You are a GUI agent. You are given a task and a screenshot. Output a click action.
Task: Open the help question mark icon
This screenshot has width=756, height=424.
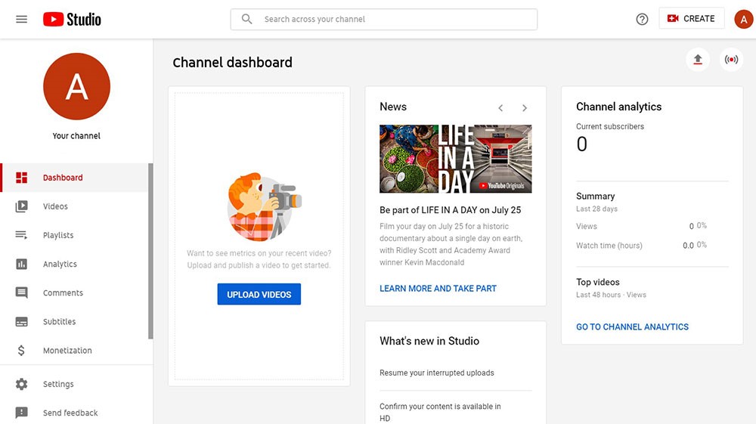coord(642,20)
